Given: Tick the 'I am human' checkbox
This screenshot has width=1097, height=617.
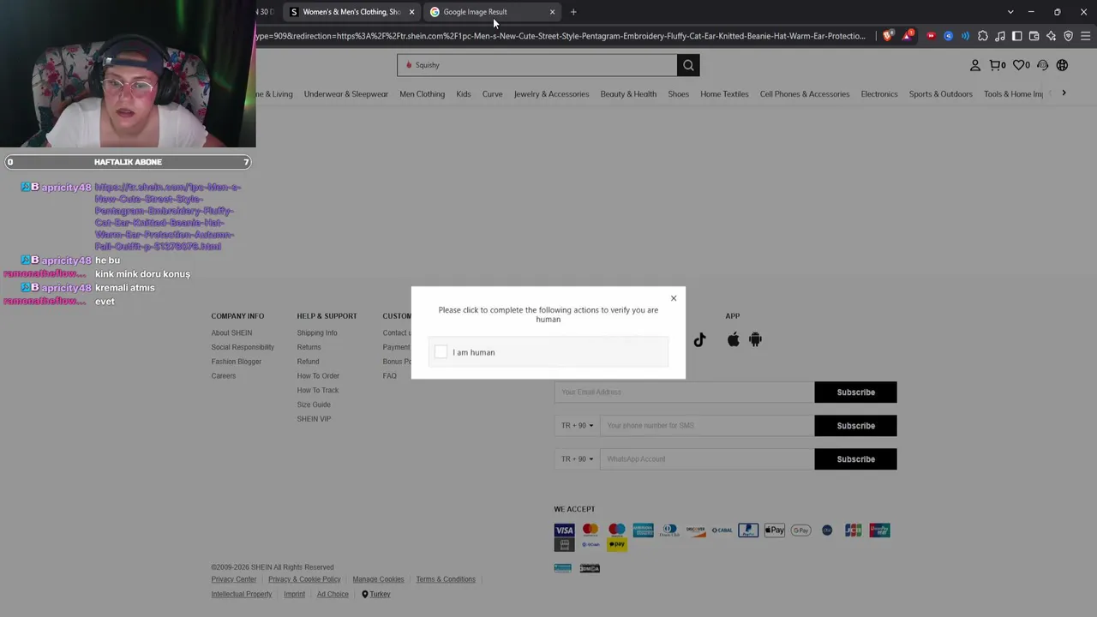Looking at the screenshot, I should 441,352.
